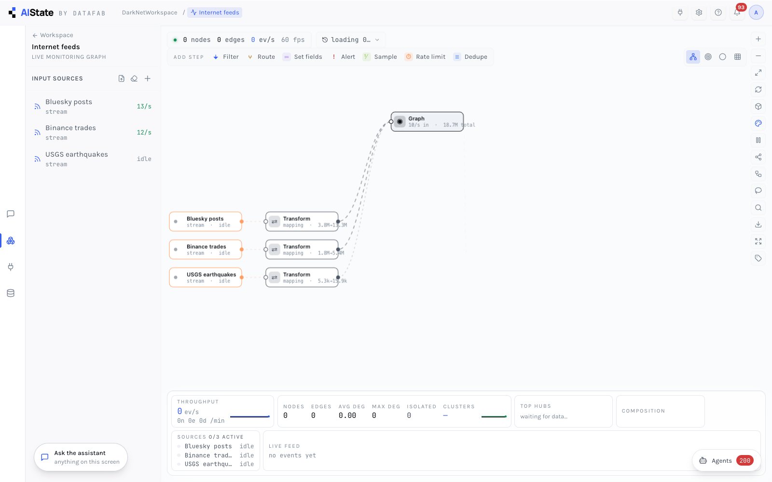
Task: Click the circular refresh arrows icon
Action: pos(758,90)
